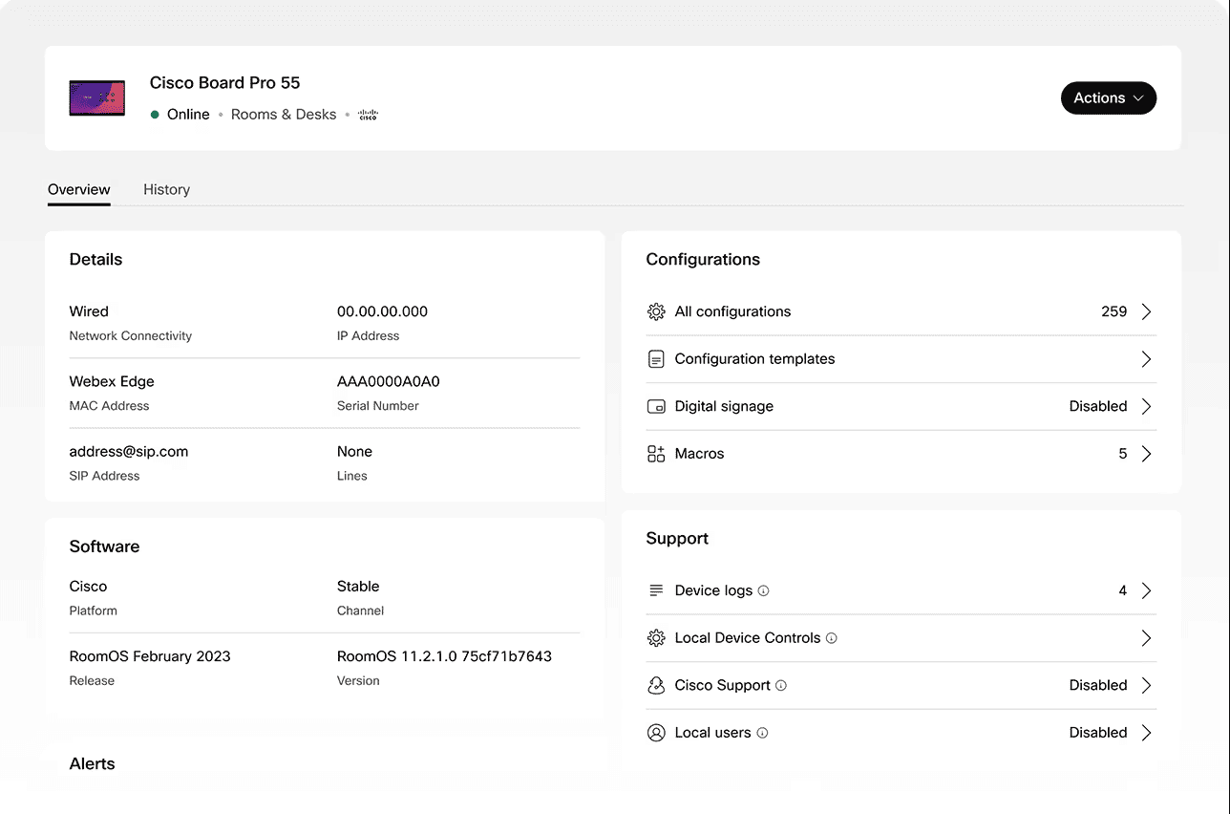Switch to the History tab
The image size is (1230, 814).
(x=166, y=189)
